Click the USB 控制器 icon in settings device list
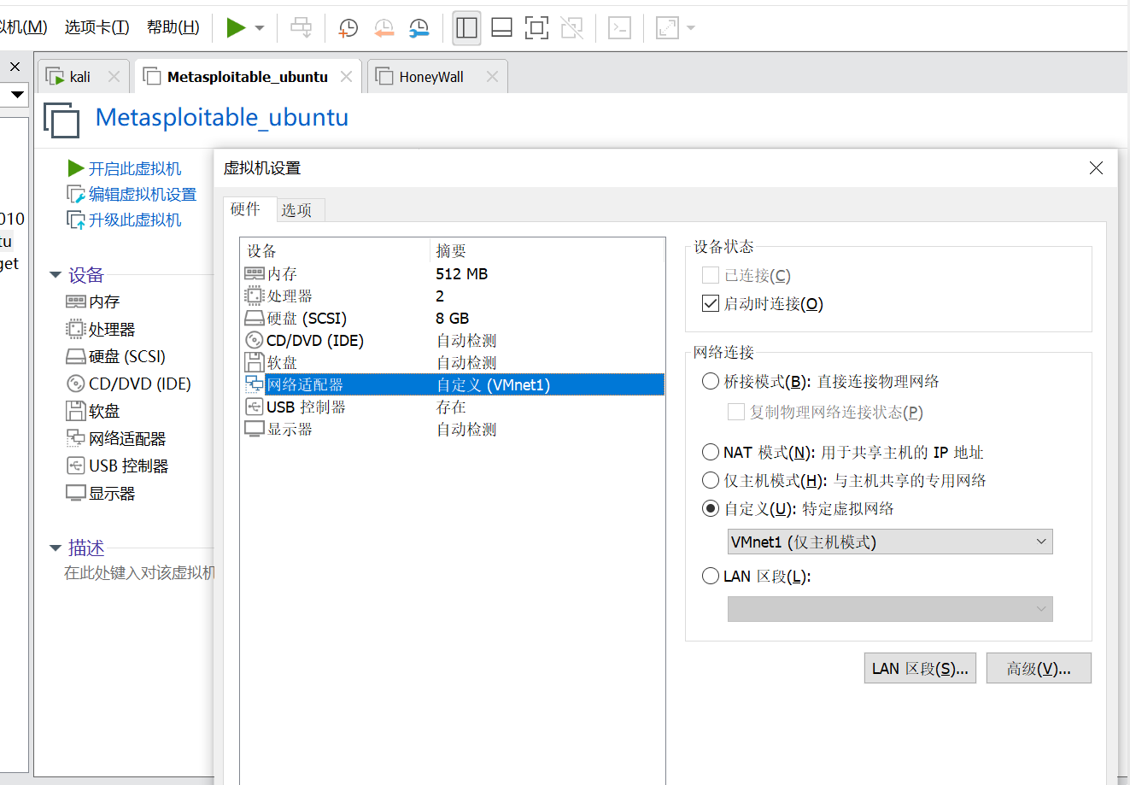This screenshot has width=1130, height=785. pos(255,407)
